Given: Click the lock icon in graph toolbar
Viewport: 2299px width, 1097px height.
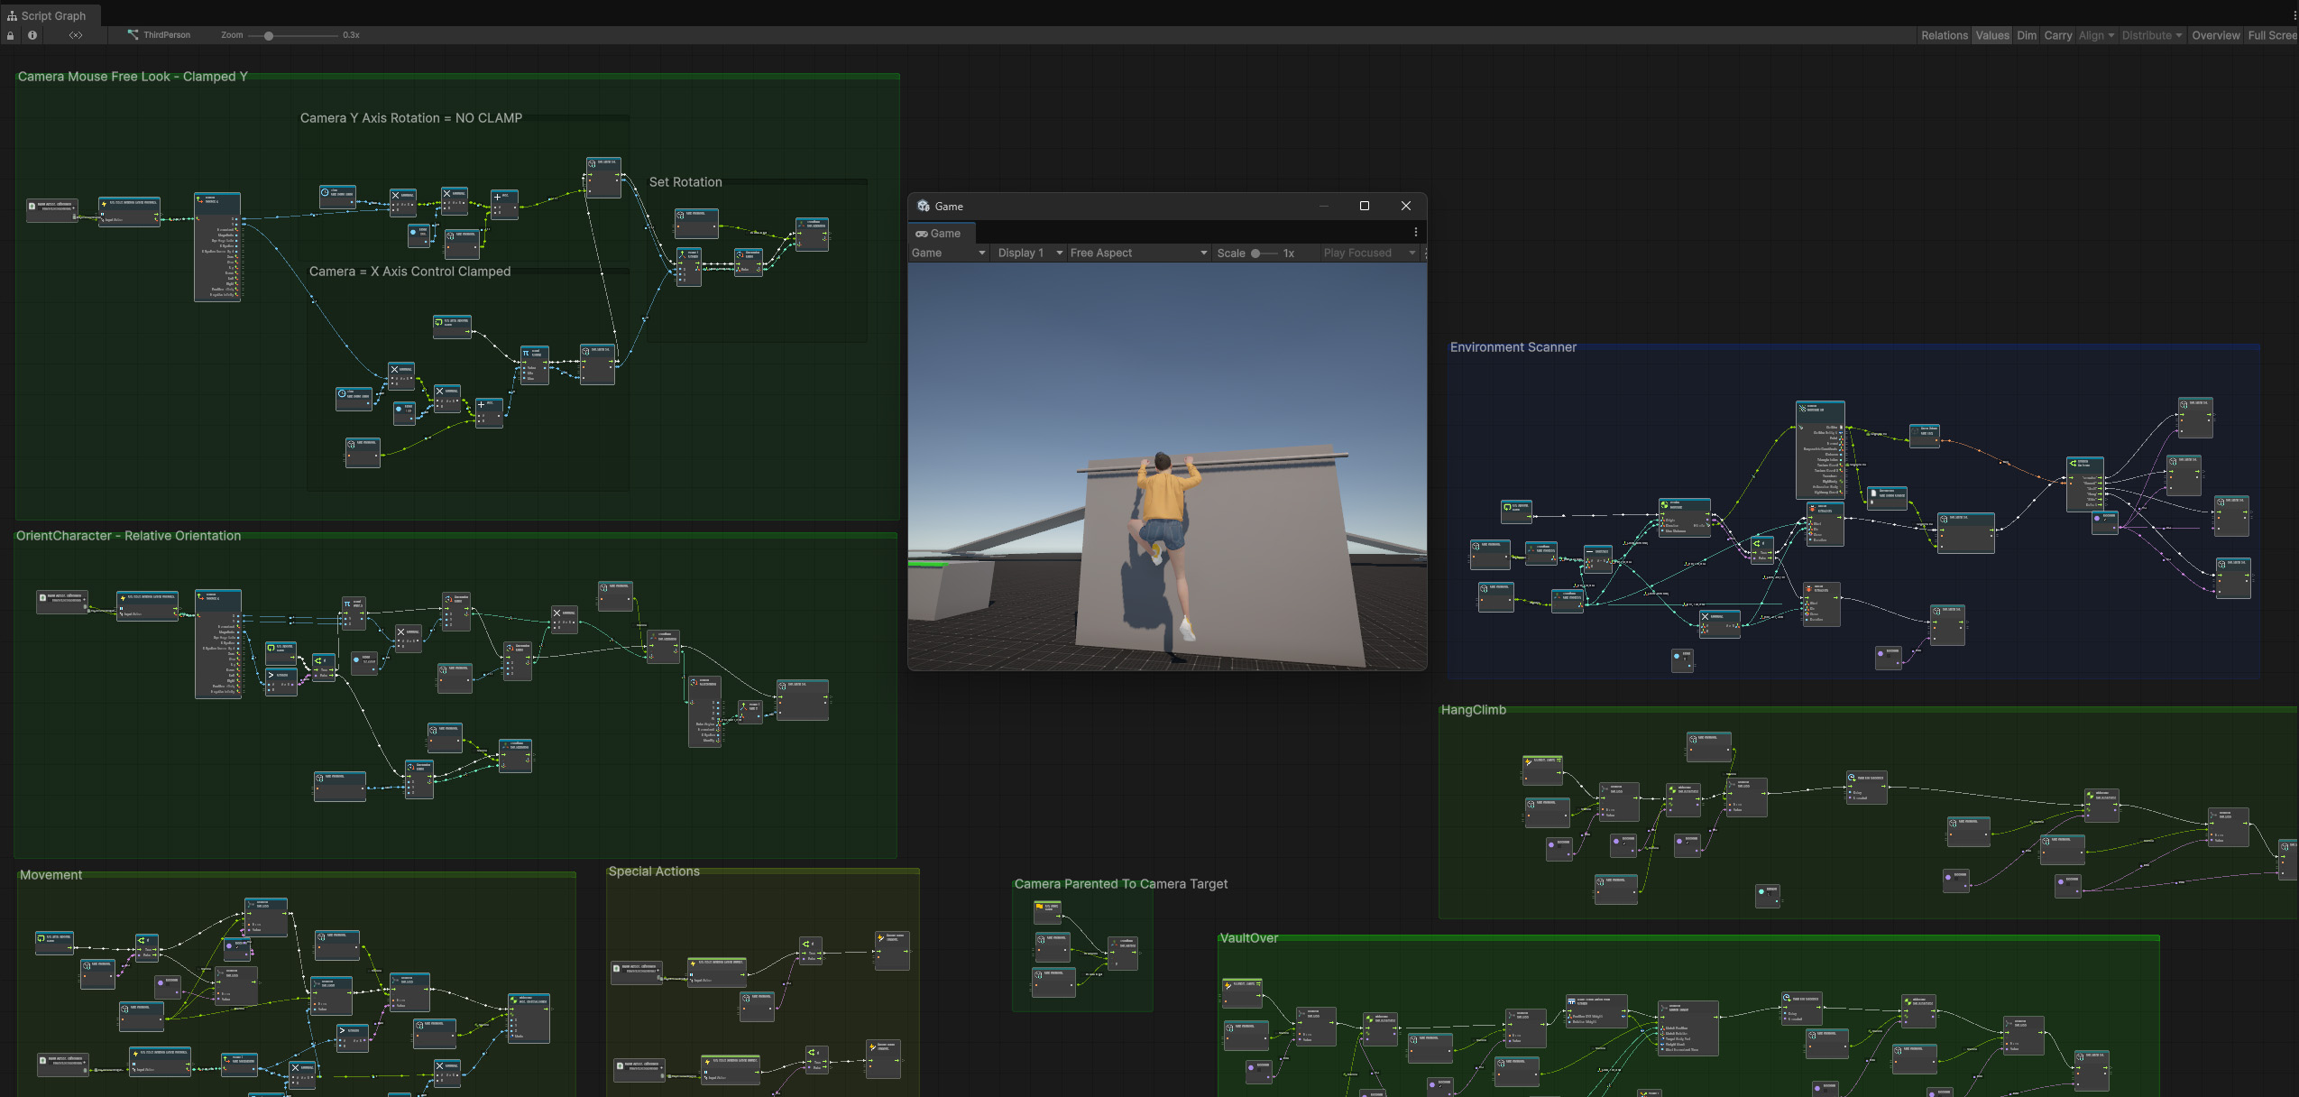Looking at the screenshot, I should pos(11,35).
